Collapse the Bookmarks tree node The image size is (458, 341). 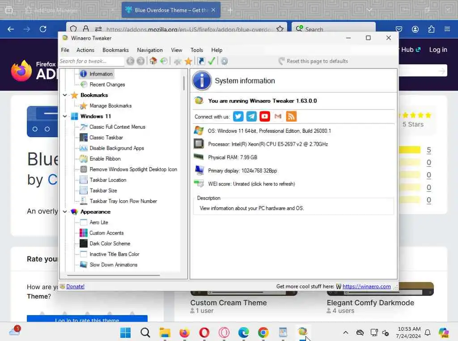pos(65,95)
